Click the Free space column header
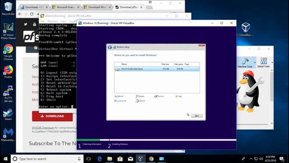The image size is (289, 163). tap(178, 64)
